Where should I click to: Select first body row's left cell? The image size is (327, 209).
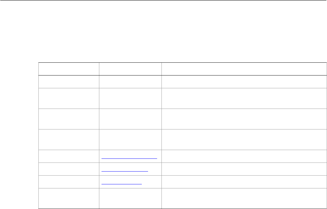pyautogui.click(x=68, y=81)
